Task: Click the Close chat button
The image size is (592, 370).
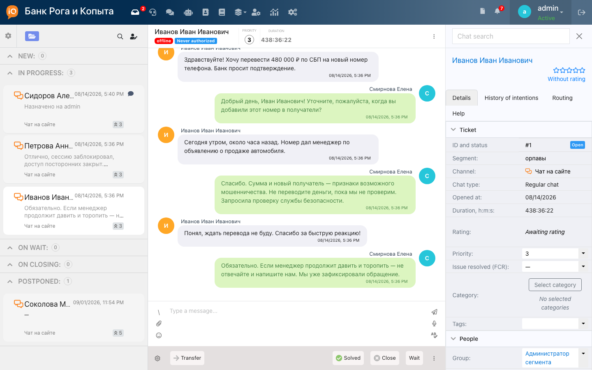Action: [x=385, y=358]
